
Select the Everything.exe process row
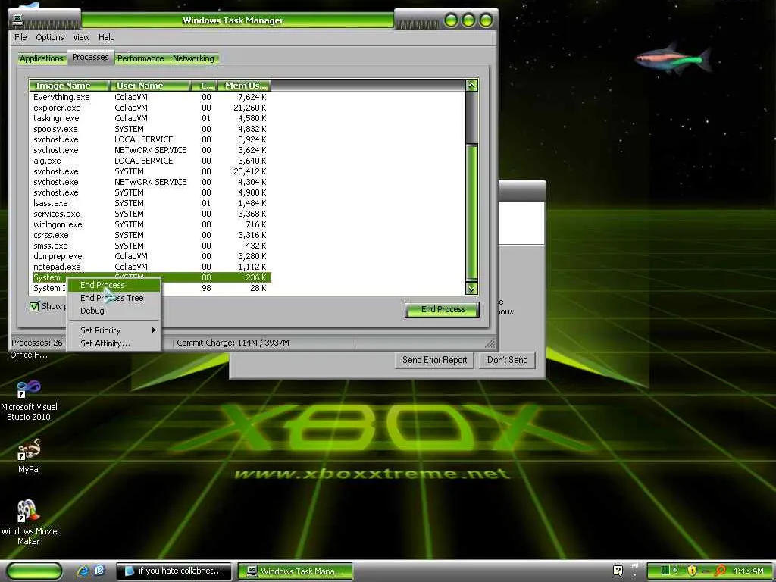[150, 97]
